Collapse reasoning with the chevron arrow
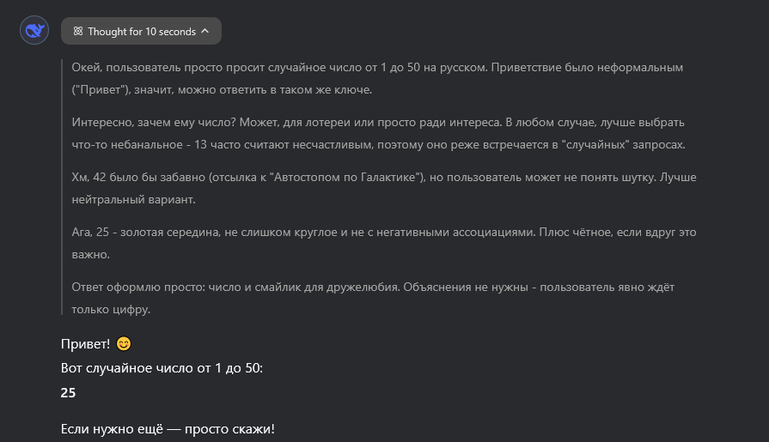 point(205,31)
